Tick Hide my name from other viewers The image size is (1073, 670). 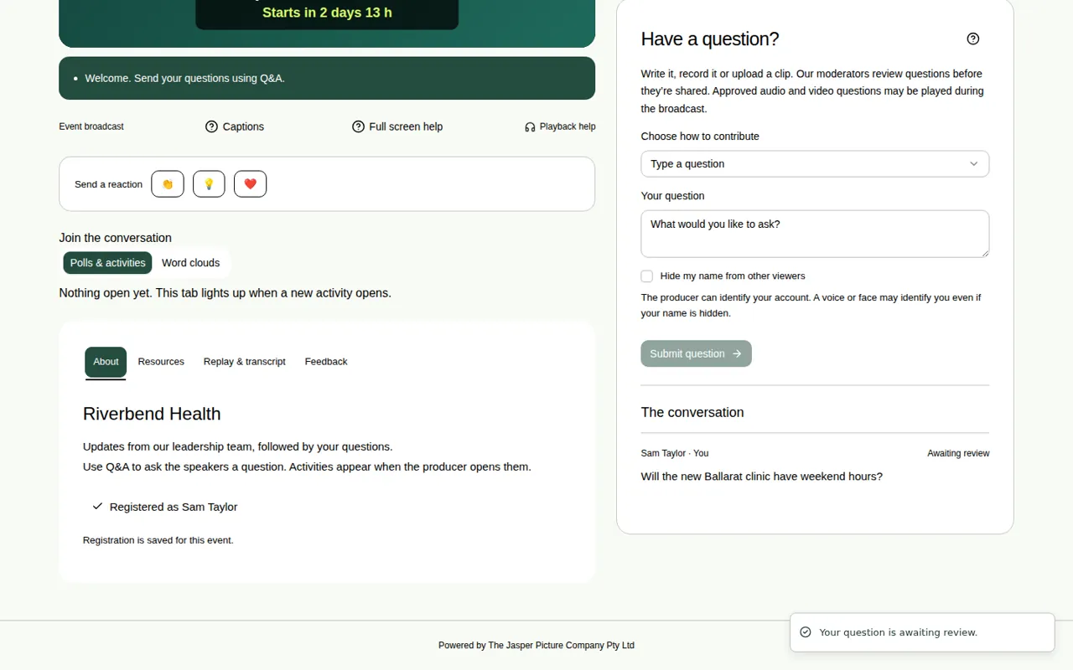(x=647, y=276)
